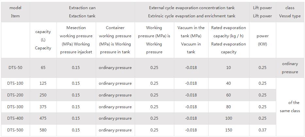The image size is (305, 137).
Task: Select the "of the same class" cell
Action: [x=290, y=107]
